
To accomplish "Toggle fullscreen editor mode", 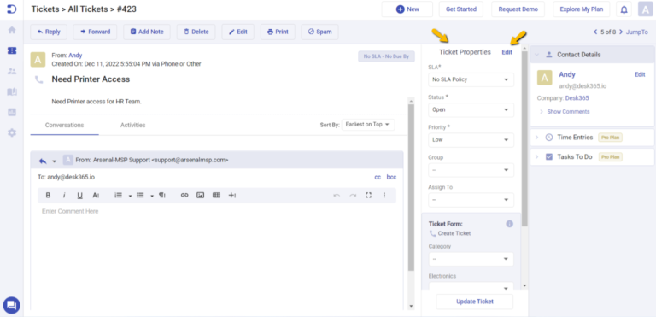I will [x=369, y=195].
